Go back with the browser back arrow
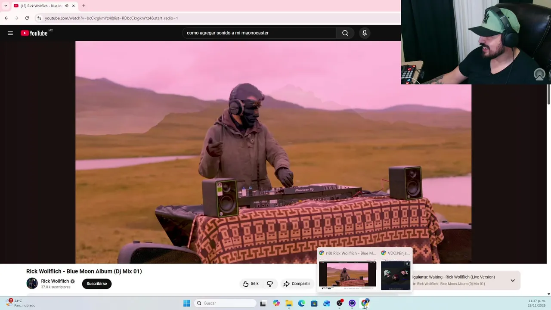This screenshot has width=551, height=310. [x=6, y=18]
